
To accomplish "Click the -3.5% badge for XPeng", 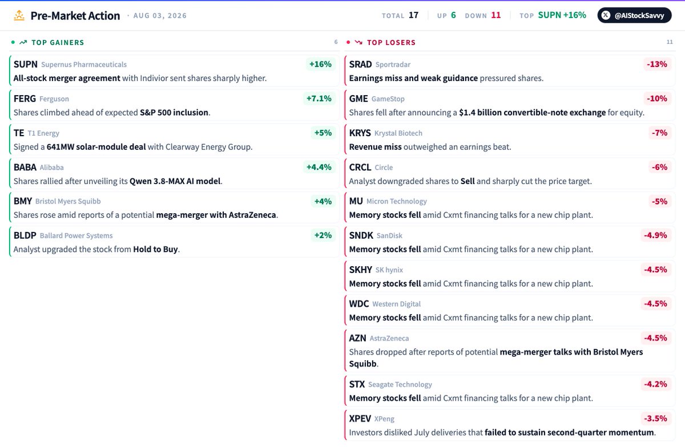I will click(655, 418).
